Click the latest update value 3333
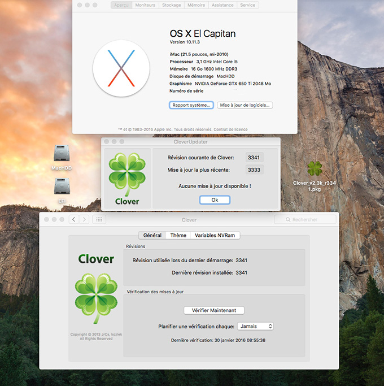Screen dimensions: 384x386 point(254,170)
